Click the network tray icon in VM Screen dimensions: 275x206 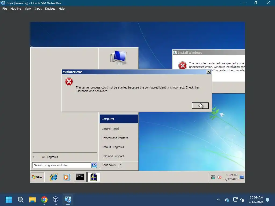[213, 177]
